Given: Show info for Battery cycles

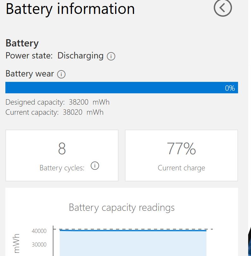Looking at the screenshot, I should pos(95,166).
